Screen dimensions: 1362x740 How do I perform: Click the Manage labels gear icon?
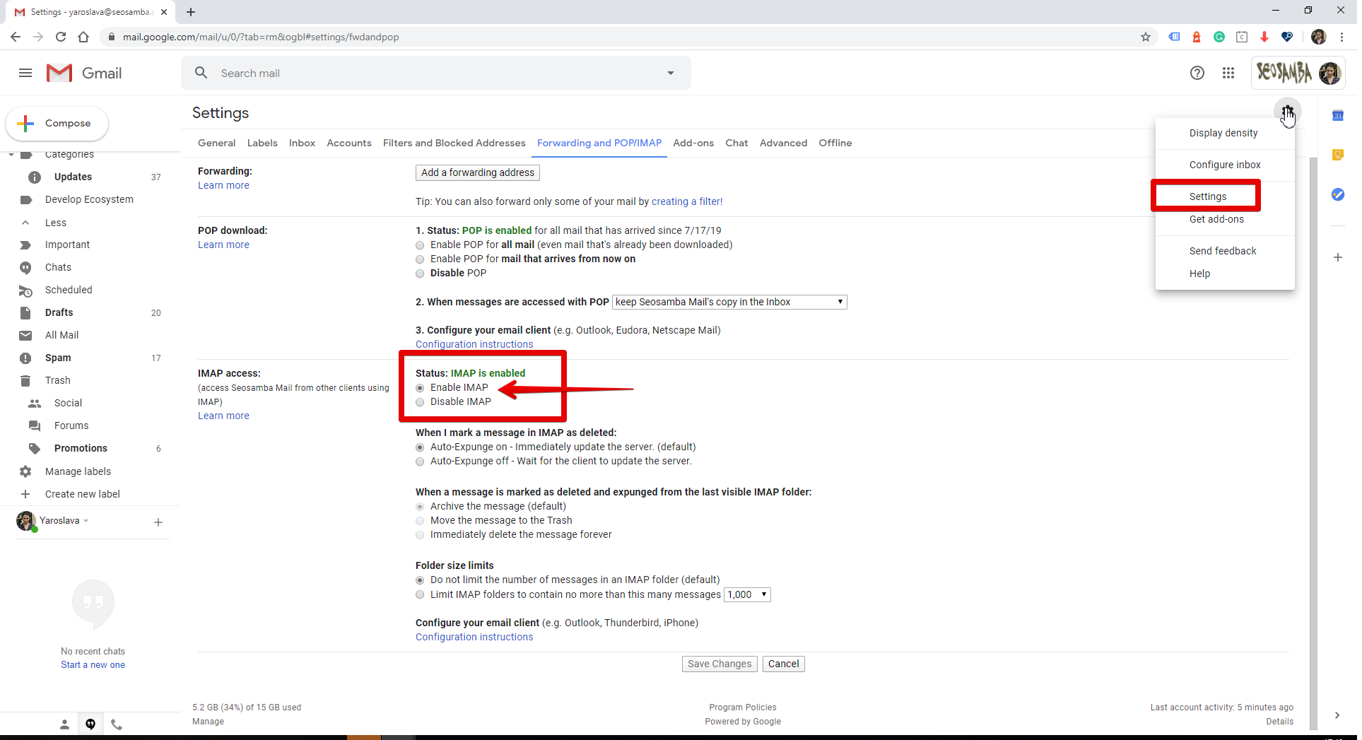(x=25, y=471)
